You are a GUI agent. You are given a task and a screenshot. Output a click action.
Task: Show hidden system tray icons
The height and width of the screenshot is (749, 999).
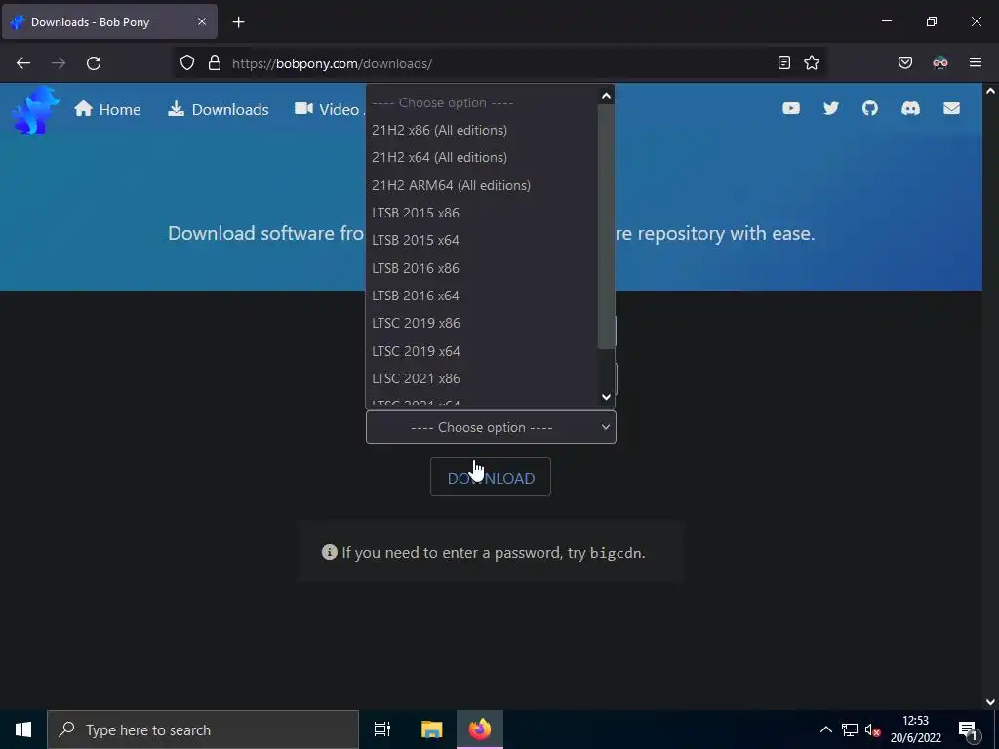[825, 729]
